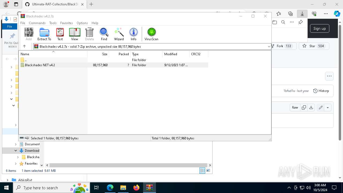Open Firefox from the taskbar
The height and width of the screenshot is (193, 343).
tap(136, 188)
